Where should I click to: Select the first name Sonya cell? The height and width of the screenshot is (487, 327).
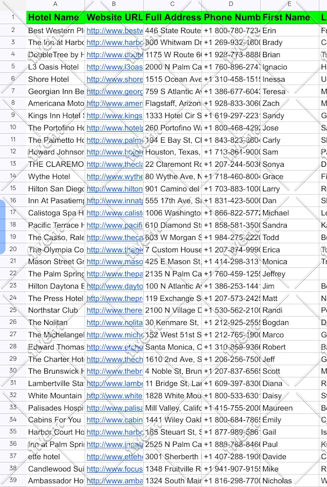pyautogui.click(x=289, y=164)
